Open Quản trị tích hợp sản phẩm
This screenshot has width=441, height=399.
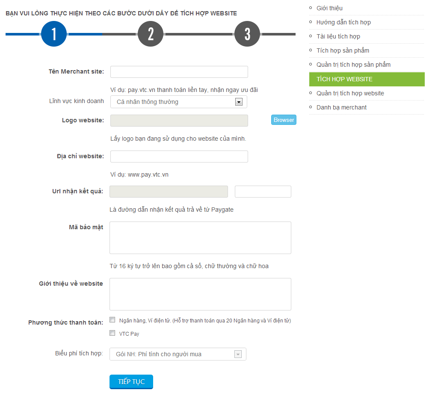click(353, 65)
